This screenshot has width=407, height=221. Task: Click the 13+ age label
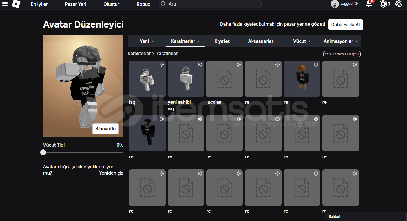(x=356, y=4)
